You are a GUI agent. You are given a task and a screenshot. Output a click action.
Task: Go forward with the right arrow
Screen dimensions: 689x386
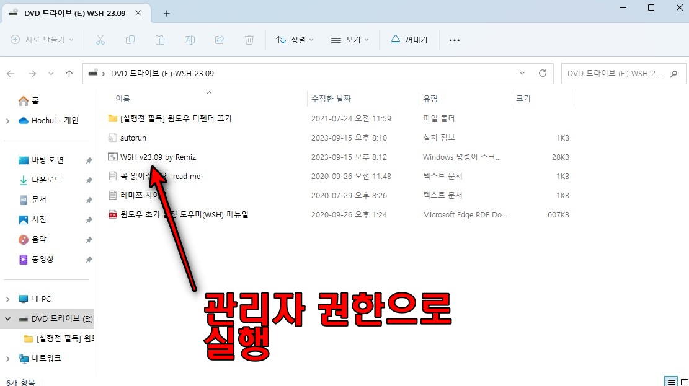(32, 74)
